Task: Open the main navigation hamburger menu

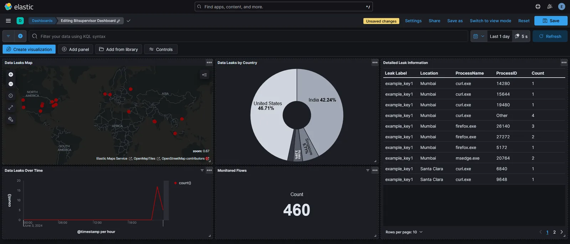Action: 8,21
